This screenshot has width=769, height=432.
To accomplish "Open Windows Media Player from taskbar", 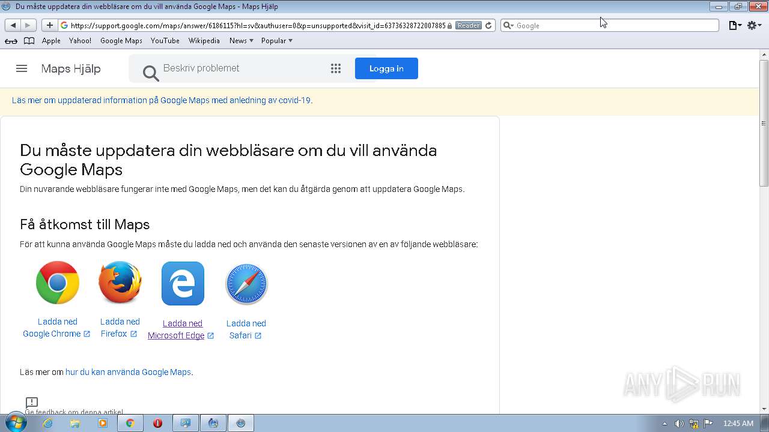I will coord(103,423).
